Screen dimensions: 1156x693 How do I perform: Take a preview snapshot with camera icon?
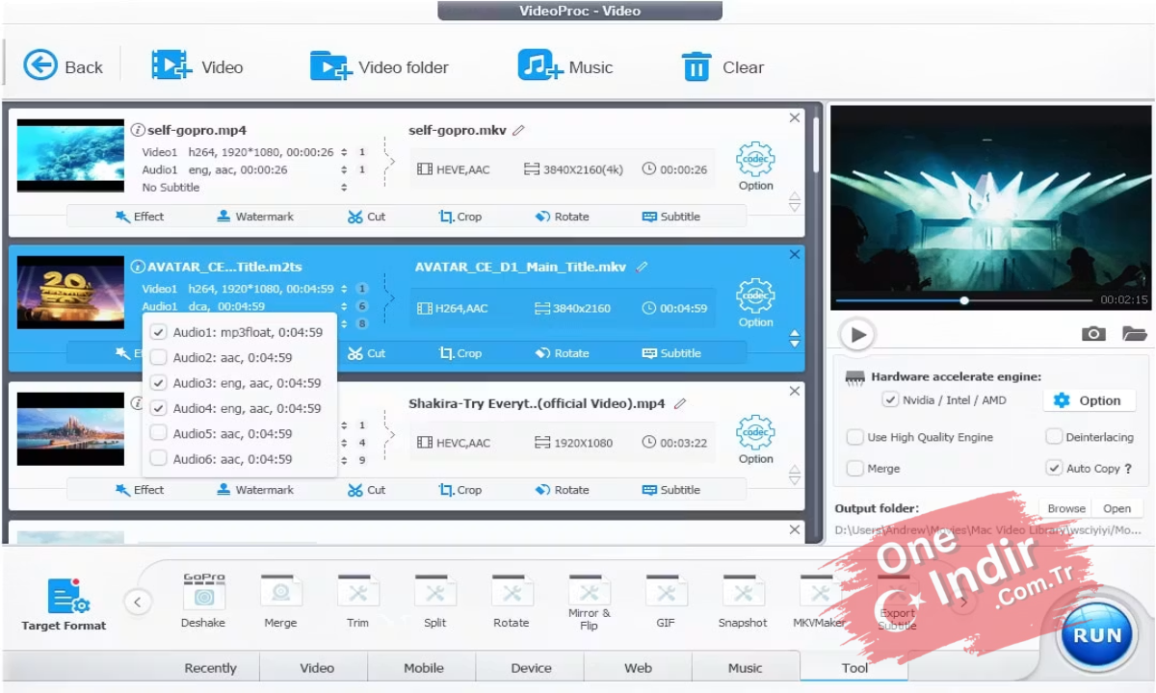(x=1093, y=334)
